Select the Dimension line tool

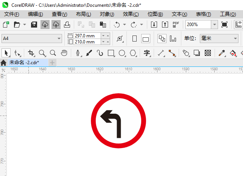(x=161, y=53)
